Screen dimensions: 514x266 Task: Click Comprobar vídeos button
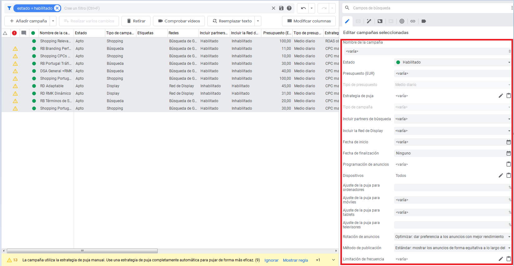click(x=179, y=21)
